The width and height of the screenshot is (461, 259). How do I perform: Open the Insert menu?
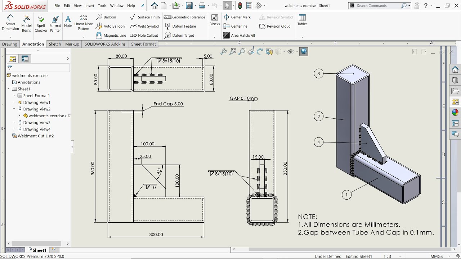(x=90, y=6)
